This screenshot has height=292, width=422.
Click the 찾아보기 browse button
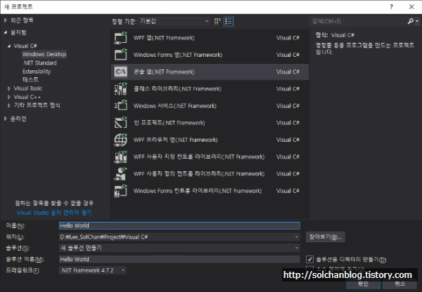[325, 237]
